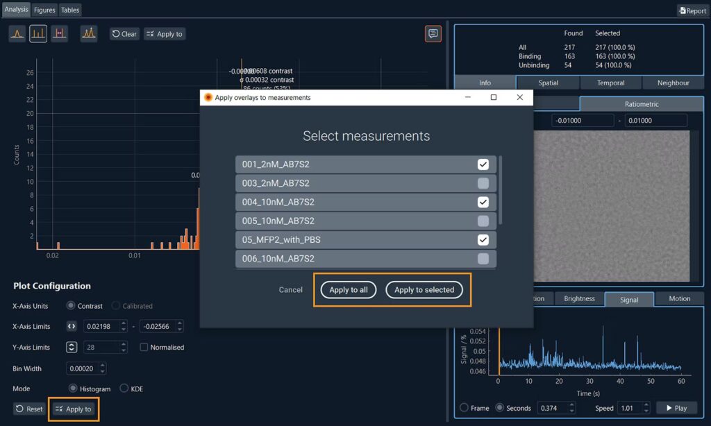Select the range width measurement tool
This screenshot has height=426, width=711.
point(60,33)
